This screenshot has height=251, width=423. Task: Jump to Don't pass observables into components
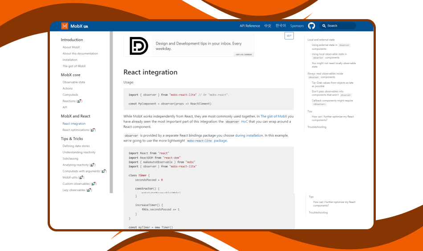pos(332,93)
